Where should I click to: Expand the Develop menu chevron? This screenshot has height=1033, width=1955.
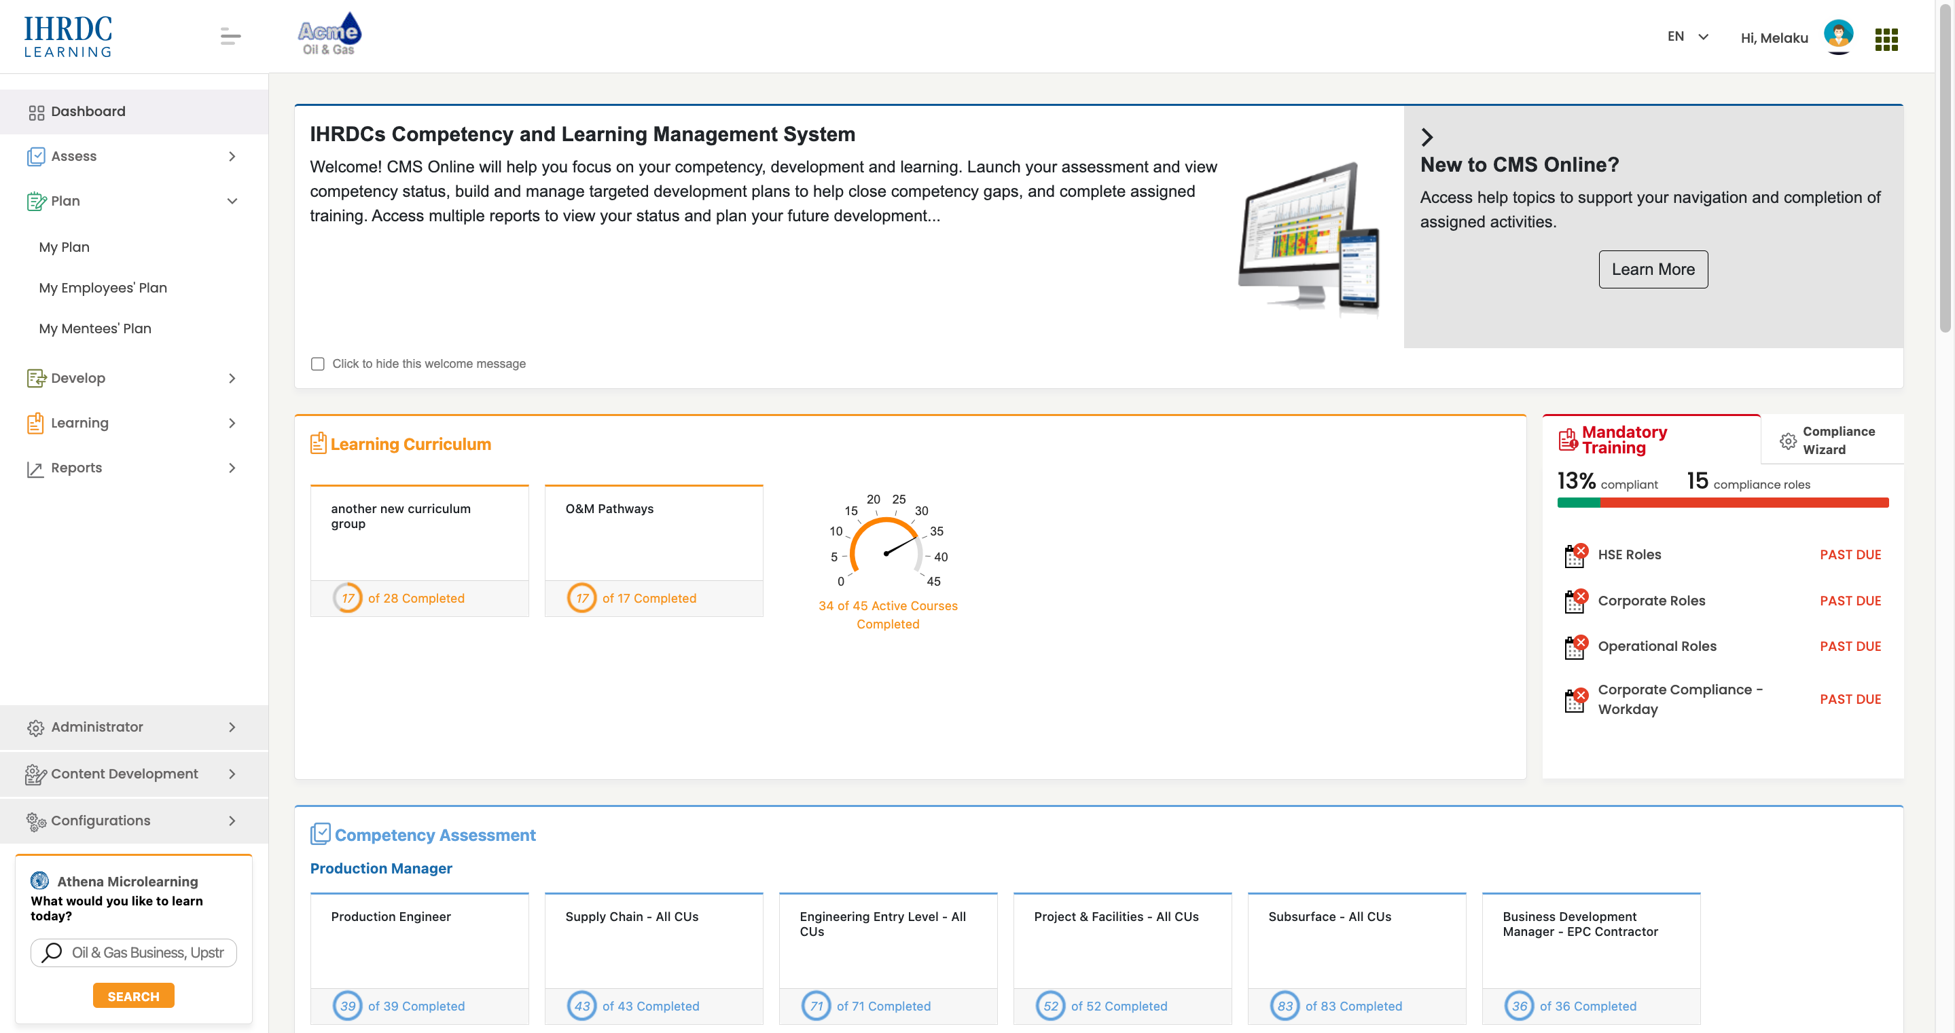point(232,378)
